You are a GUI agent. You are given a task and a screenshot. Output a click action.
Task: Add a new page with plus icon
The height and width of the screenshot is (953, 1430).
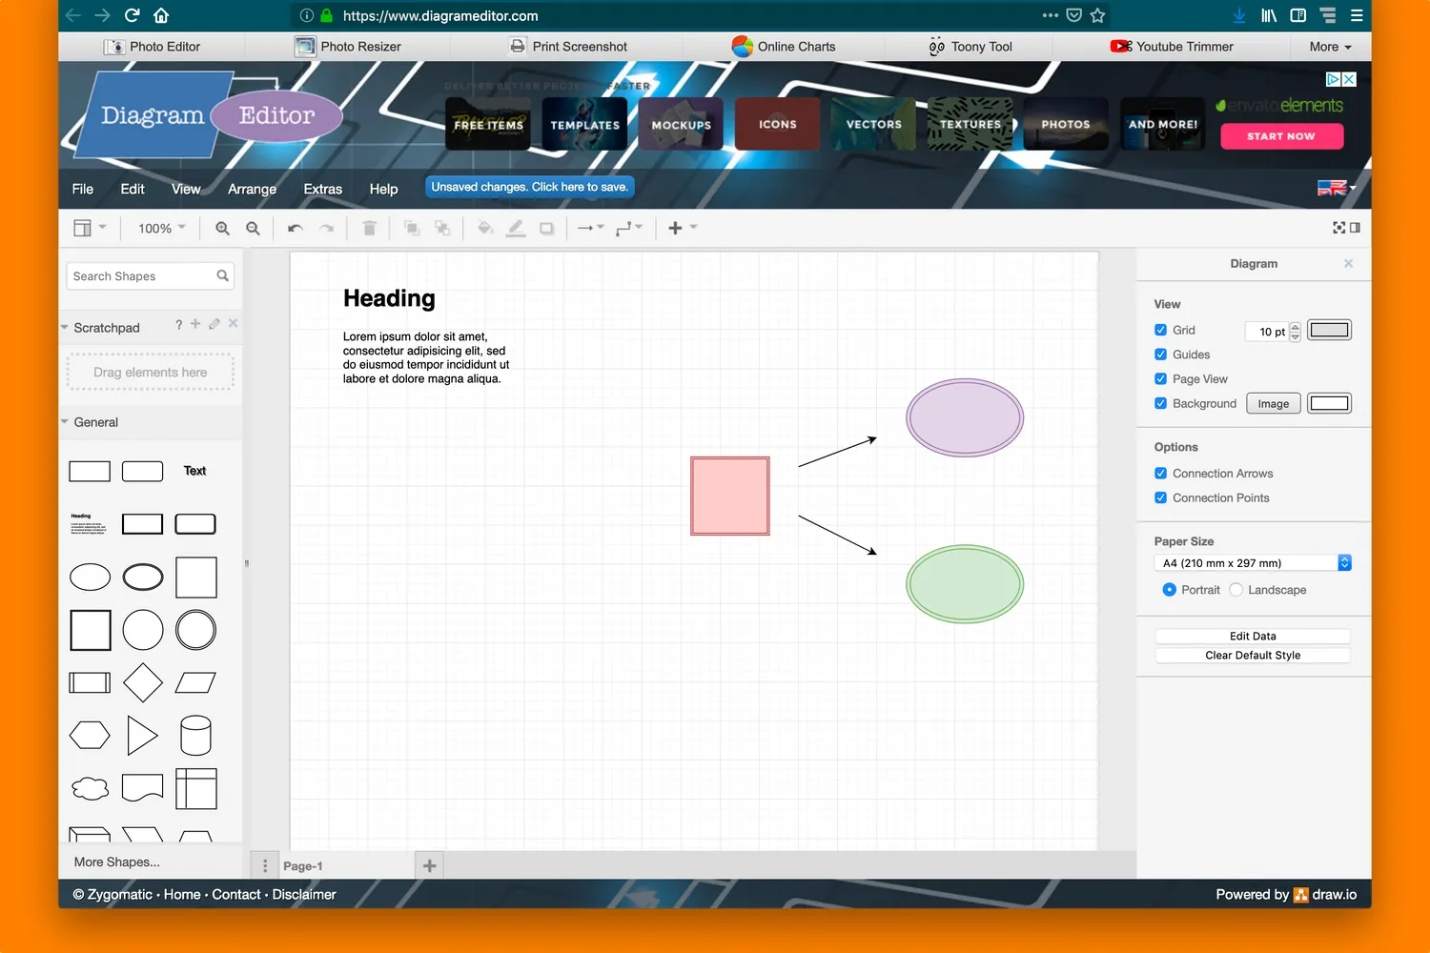click(x=429, y=865)
